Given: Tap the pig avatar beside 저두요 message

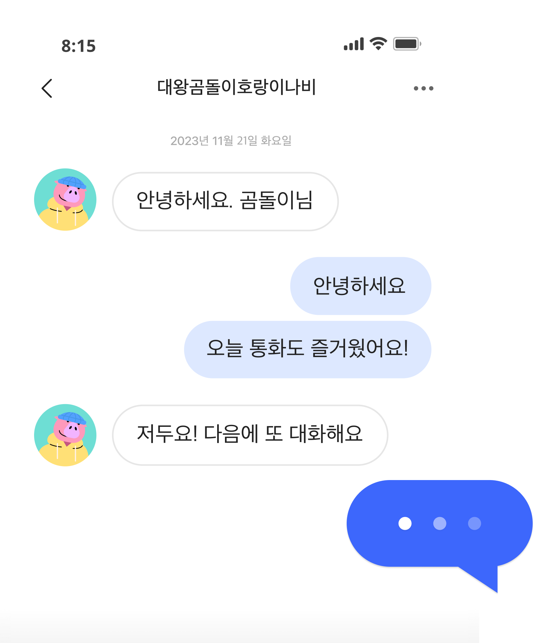Looking at the screenshot, I should click(65, 435).
